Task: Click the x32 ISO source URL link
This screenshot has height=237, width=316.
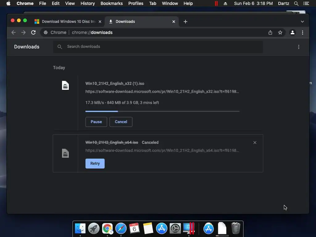Action: [x=162, y=91]
